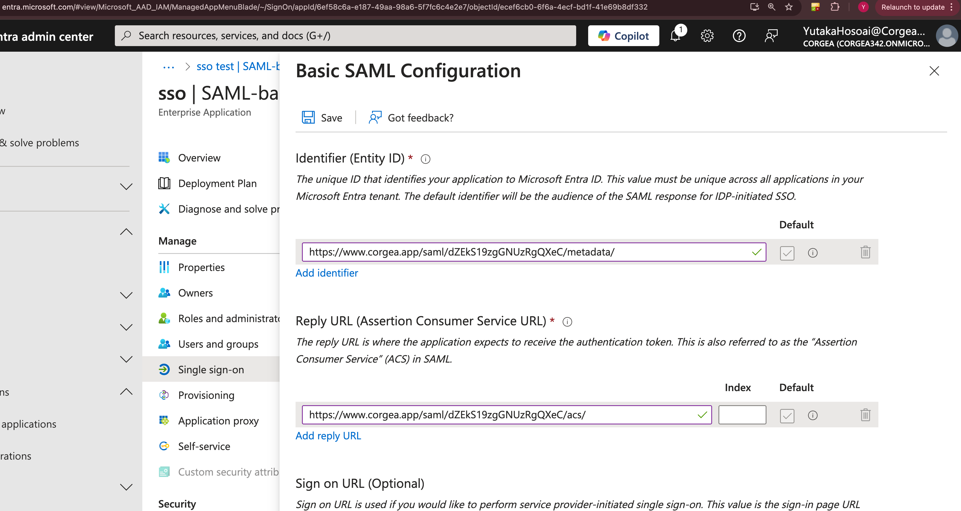This screenshot has height=511, width=961.
Task: Expand the left nav section below solve problems
Action: pyautogui.click(x=127, y=186)
